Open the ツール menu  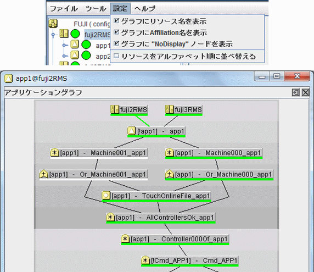[96, 9]
